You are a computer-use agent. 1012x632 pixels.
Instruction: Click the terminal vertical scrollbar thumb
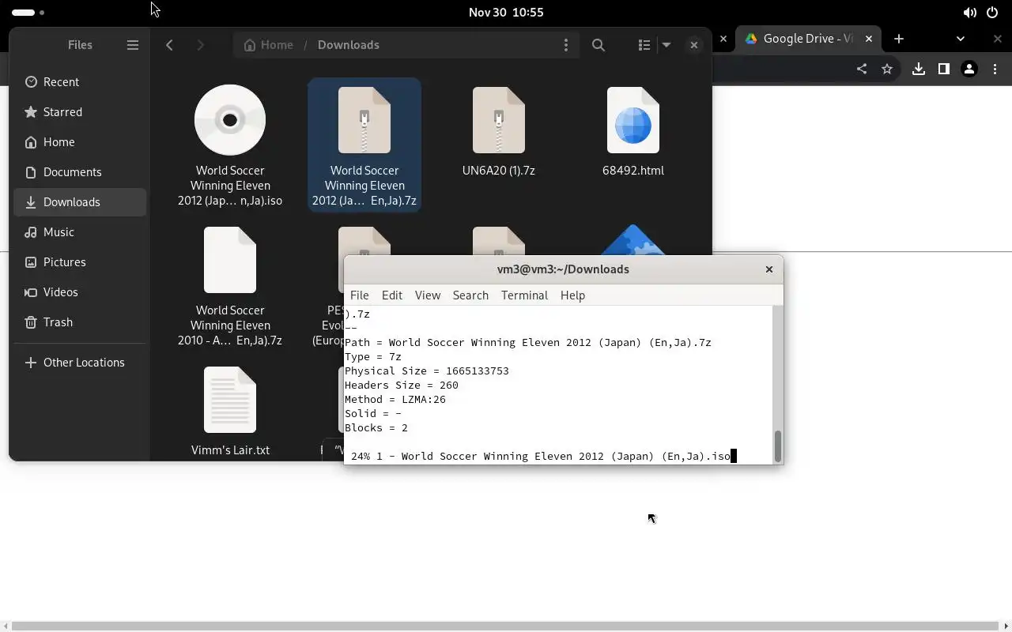[x=778, y=446]
